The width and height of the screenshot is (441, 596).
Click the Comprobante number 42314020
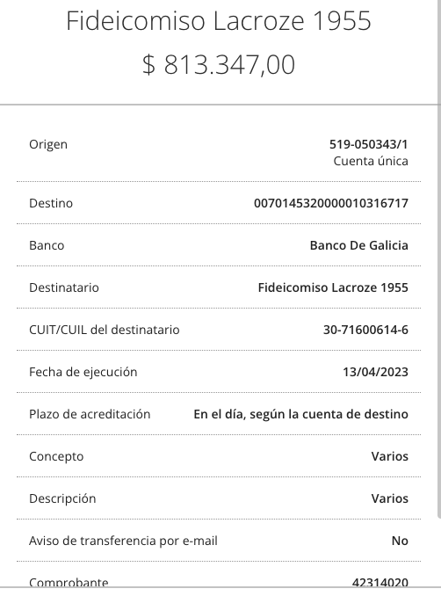click(x=380, y=582)
